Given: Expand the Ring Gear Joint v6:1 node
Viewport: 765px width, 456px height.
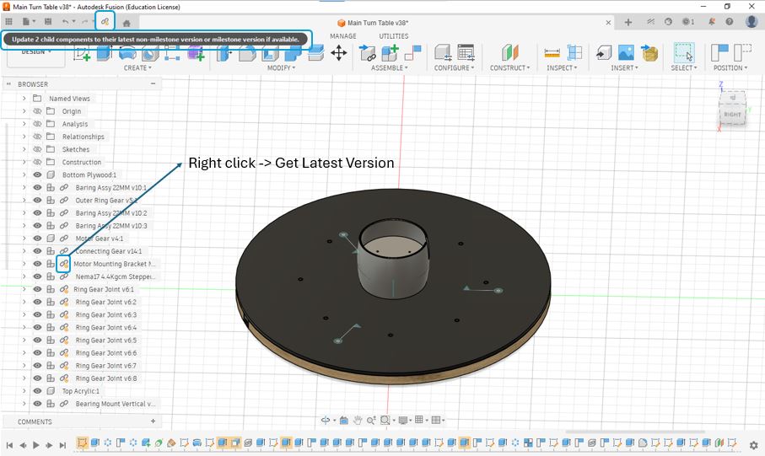Looking at the screenshot, I should tap(24, 289).
